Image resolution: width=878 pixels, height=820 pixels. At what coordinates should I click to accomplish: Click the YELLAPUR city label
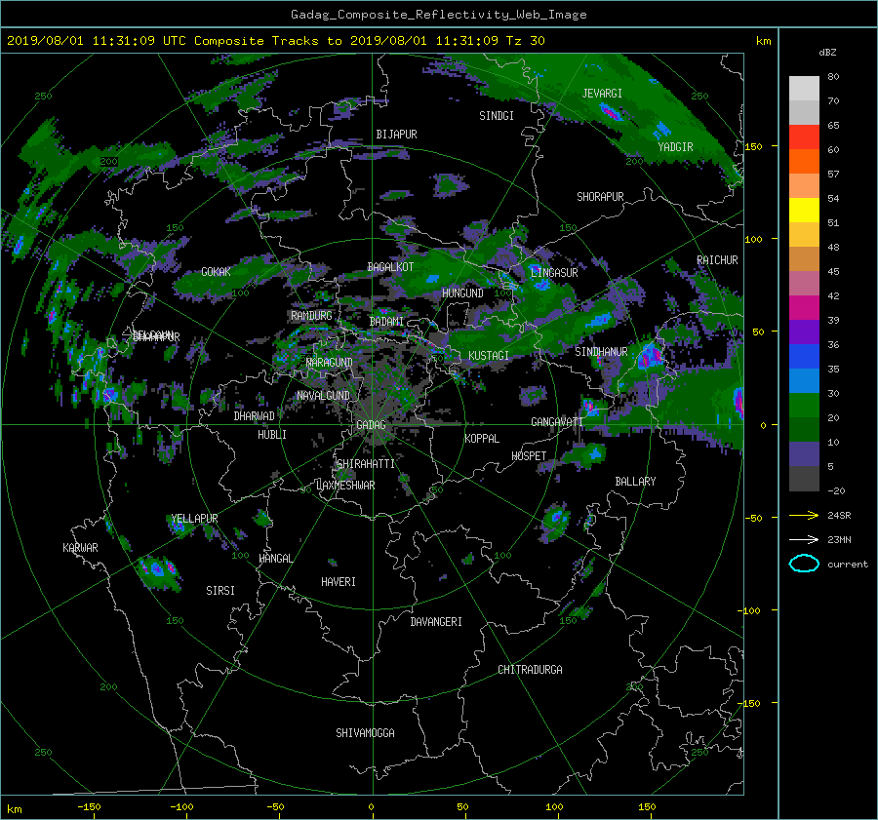pos(194,519)
